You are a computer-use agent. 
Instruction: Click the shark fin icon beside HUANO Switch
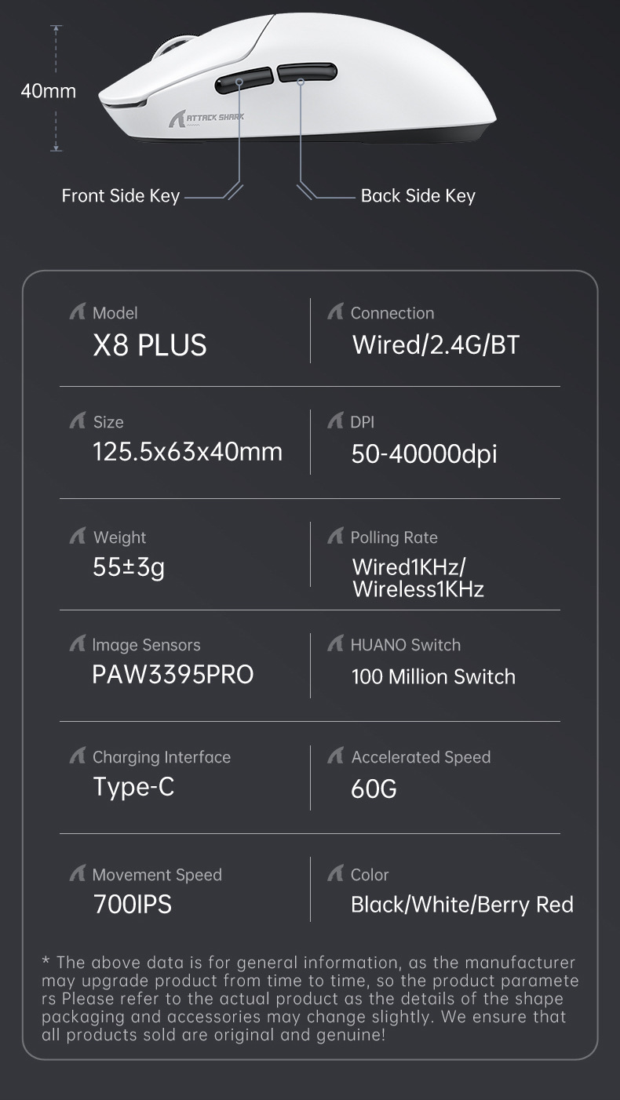coord(335,644)
